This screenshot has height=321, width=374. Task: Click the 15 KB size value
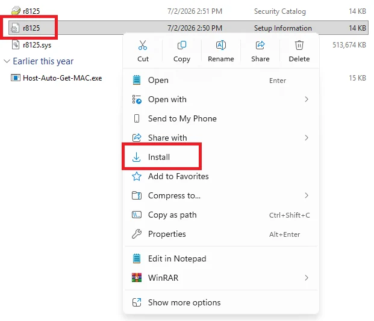[357, 78]
